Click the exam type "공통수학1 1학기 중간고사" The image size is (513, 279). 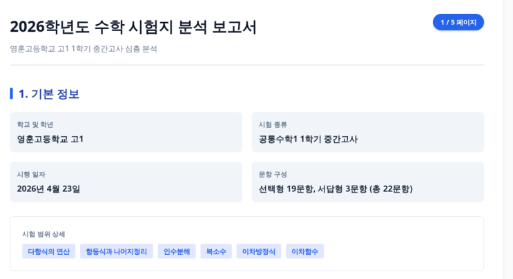308,139
